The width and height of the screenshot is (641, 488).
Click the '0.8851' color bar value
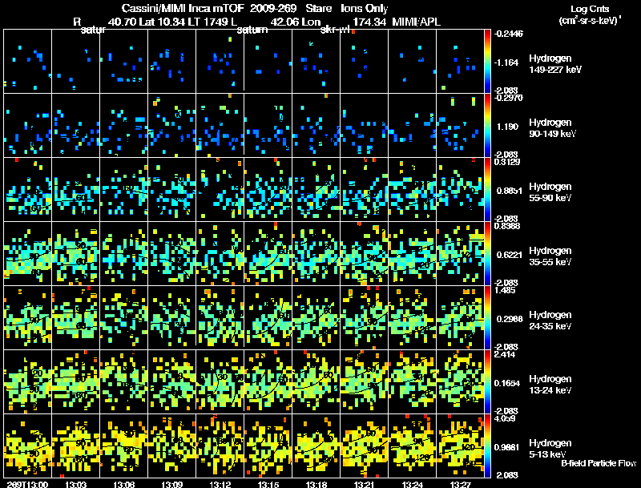pos(510,191)
